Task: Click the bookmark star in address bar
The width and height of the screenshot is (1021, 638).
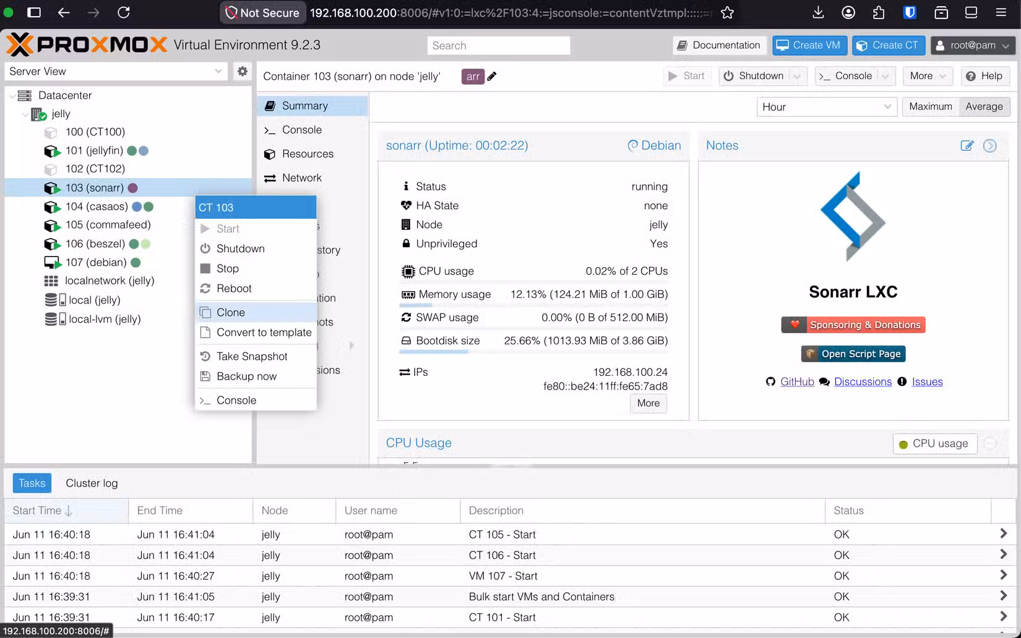Action: coord(727,12)
